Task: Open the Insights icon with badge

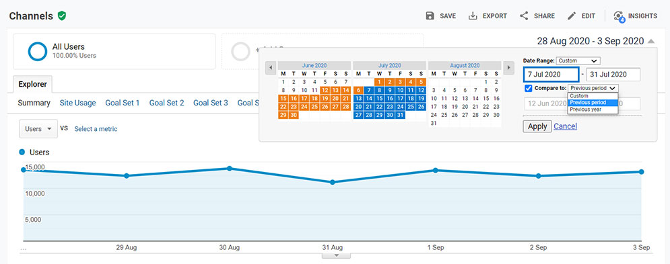Action: pos(619,16)
